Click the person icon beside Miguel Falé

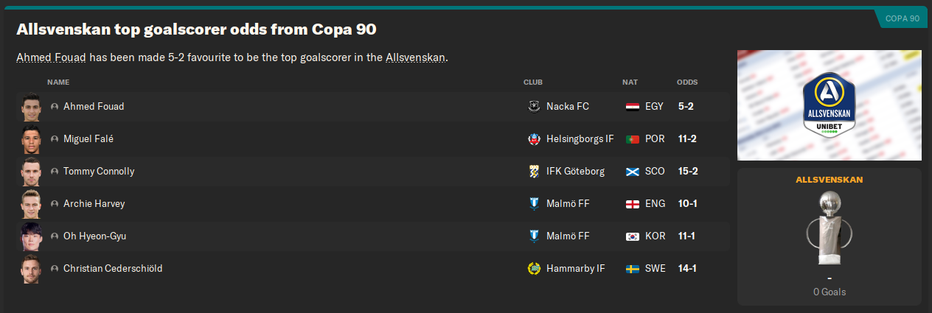55,139
